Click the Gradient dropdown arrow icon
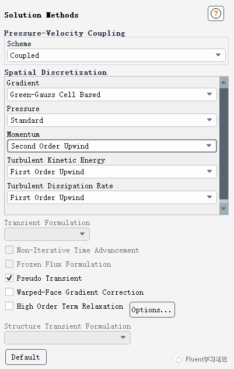Viewport: 234px width, 369px height. coord(209,94)
